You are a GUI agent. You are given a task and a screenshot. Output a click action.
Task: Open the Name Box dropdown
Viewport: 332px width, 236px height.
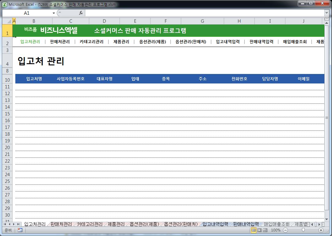54,13
